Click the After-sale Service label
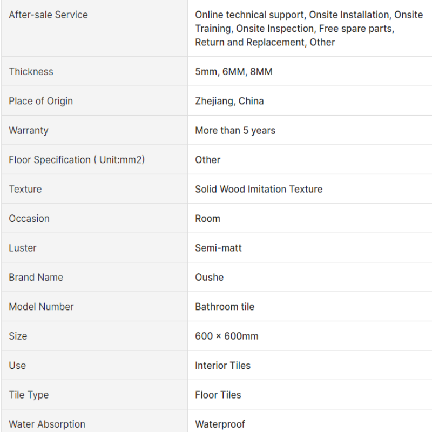432x432 pixels. (48, 15)
